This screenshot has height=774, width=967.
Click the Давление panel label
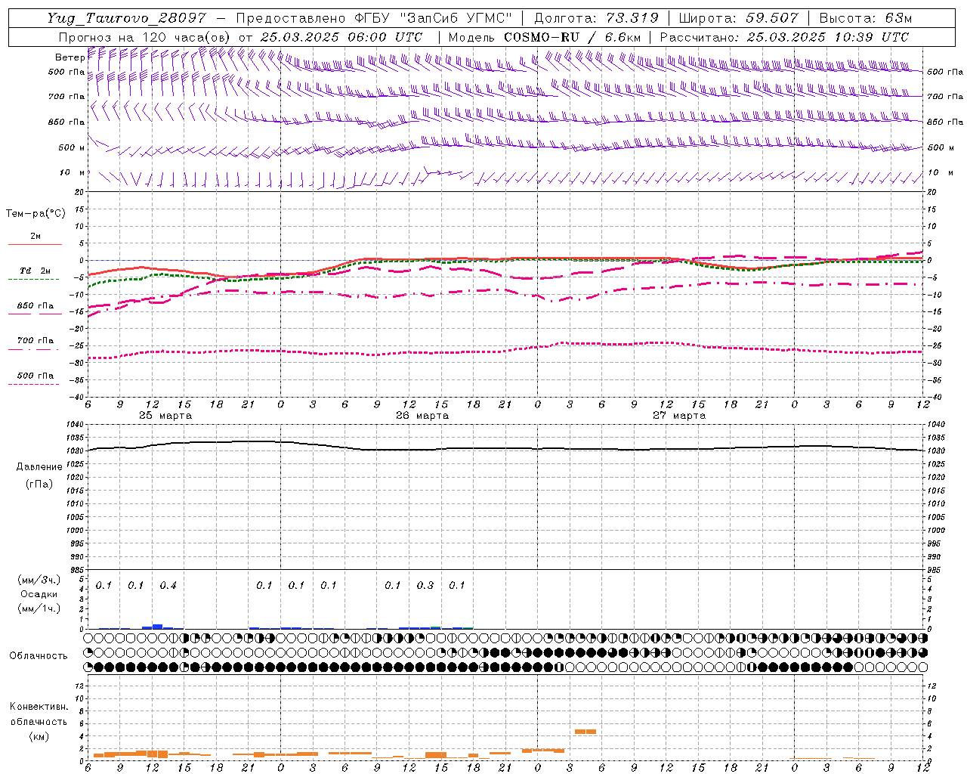click(x=39, y=467)
